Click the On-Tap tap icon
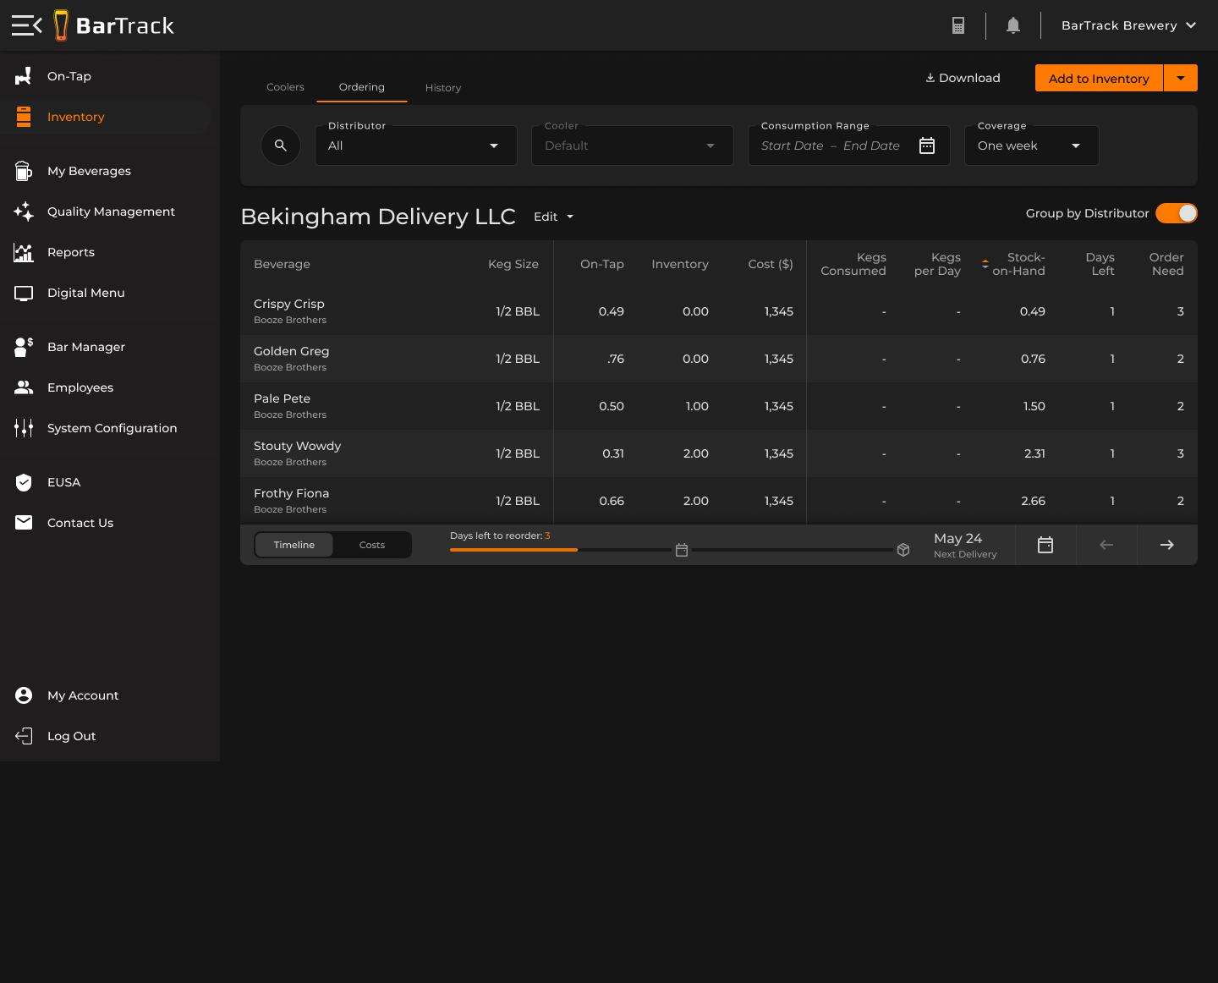This screenshot has width=1218, height=983. coord(24,76)
